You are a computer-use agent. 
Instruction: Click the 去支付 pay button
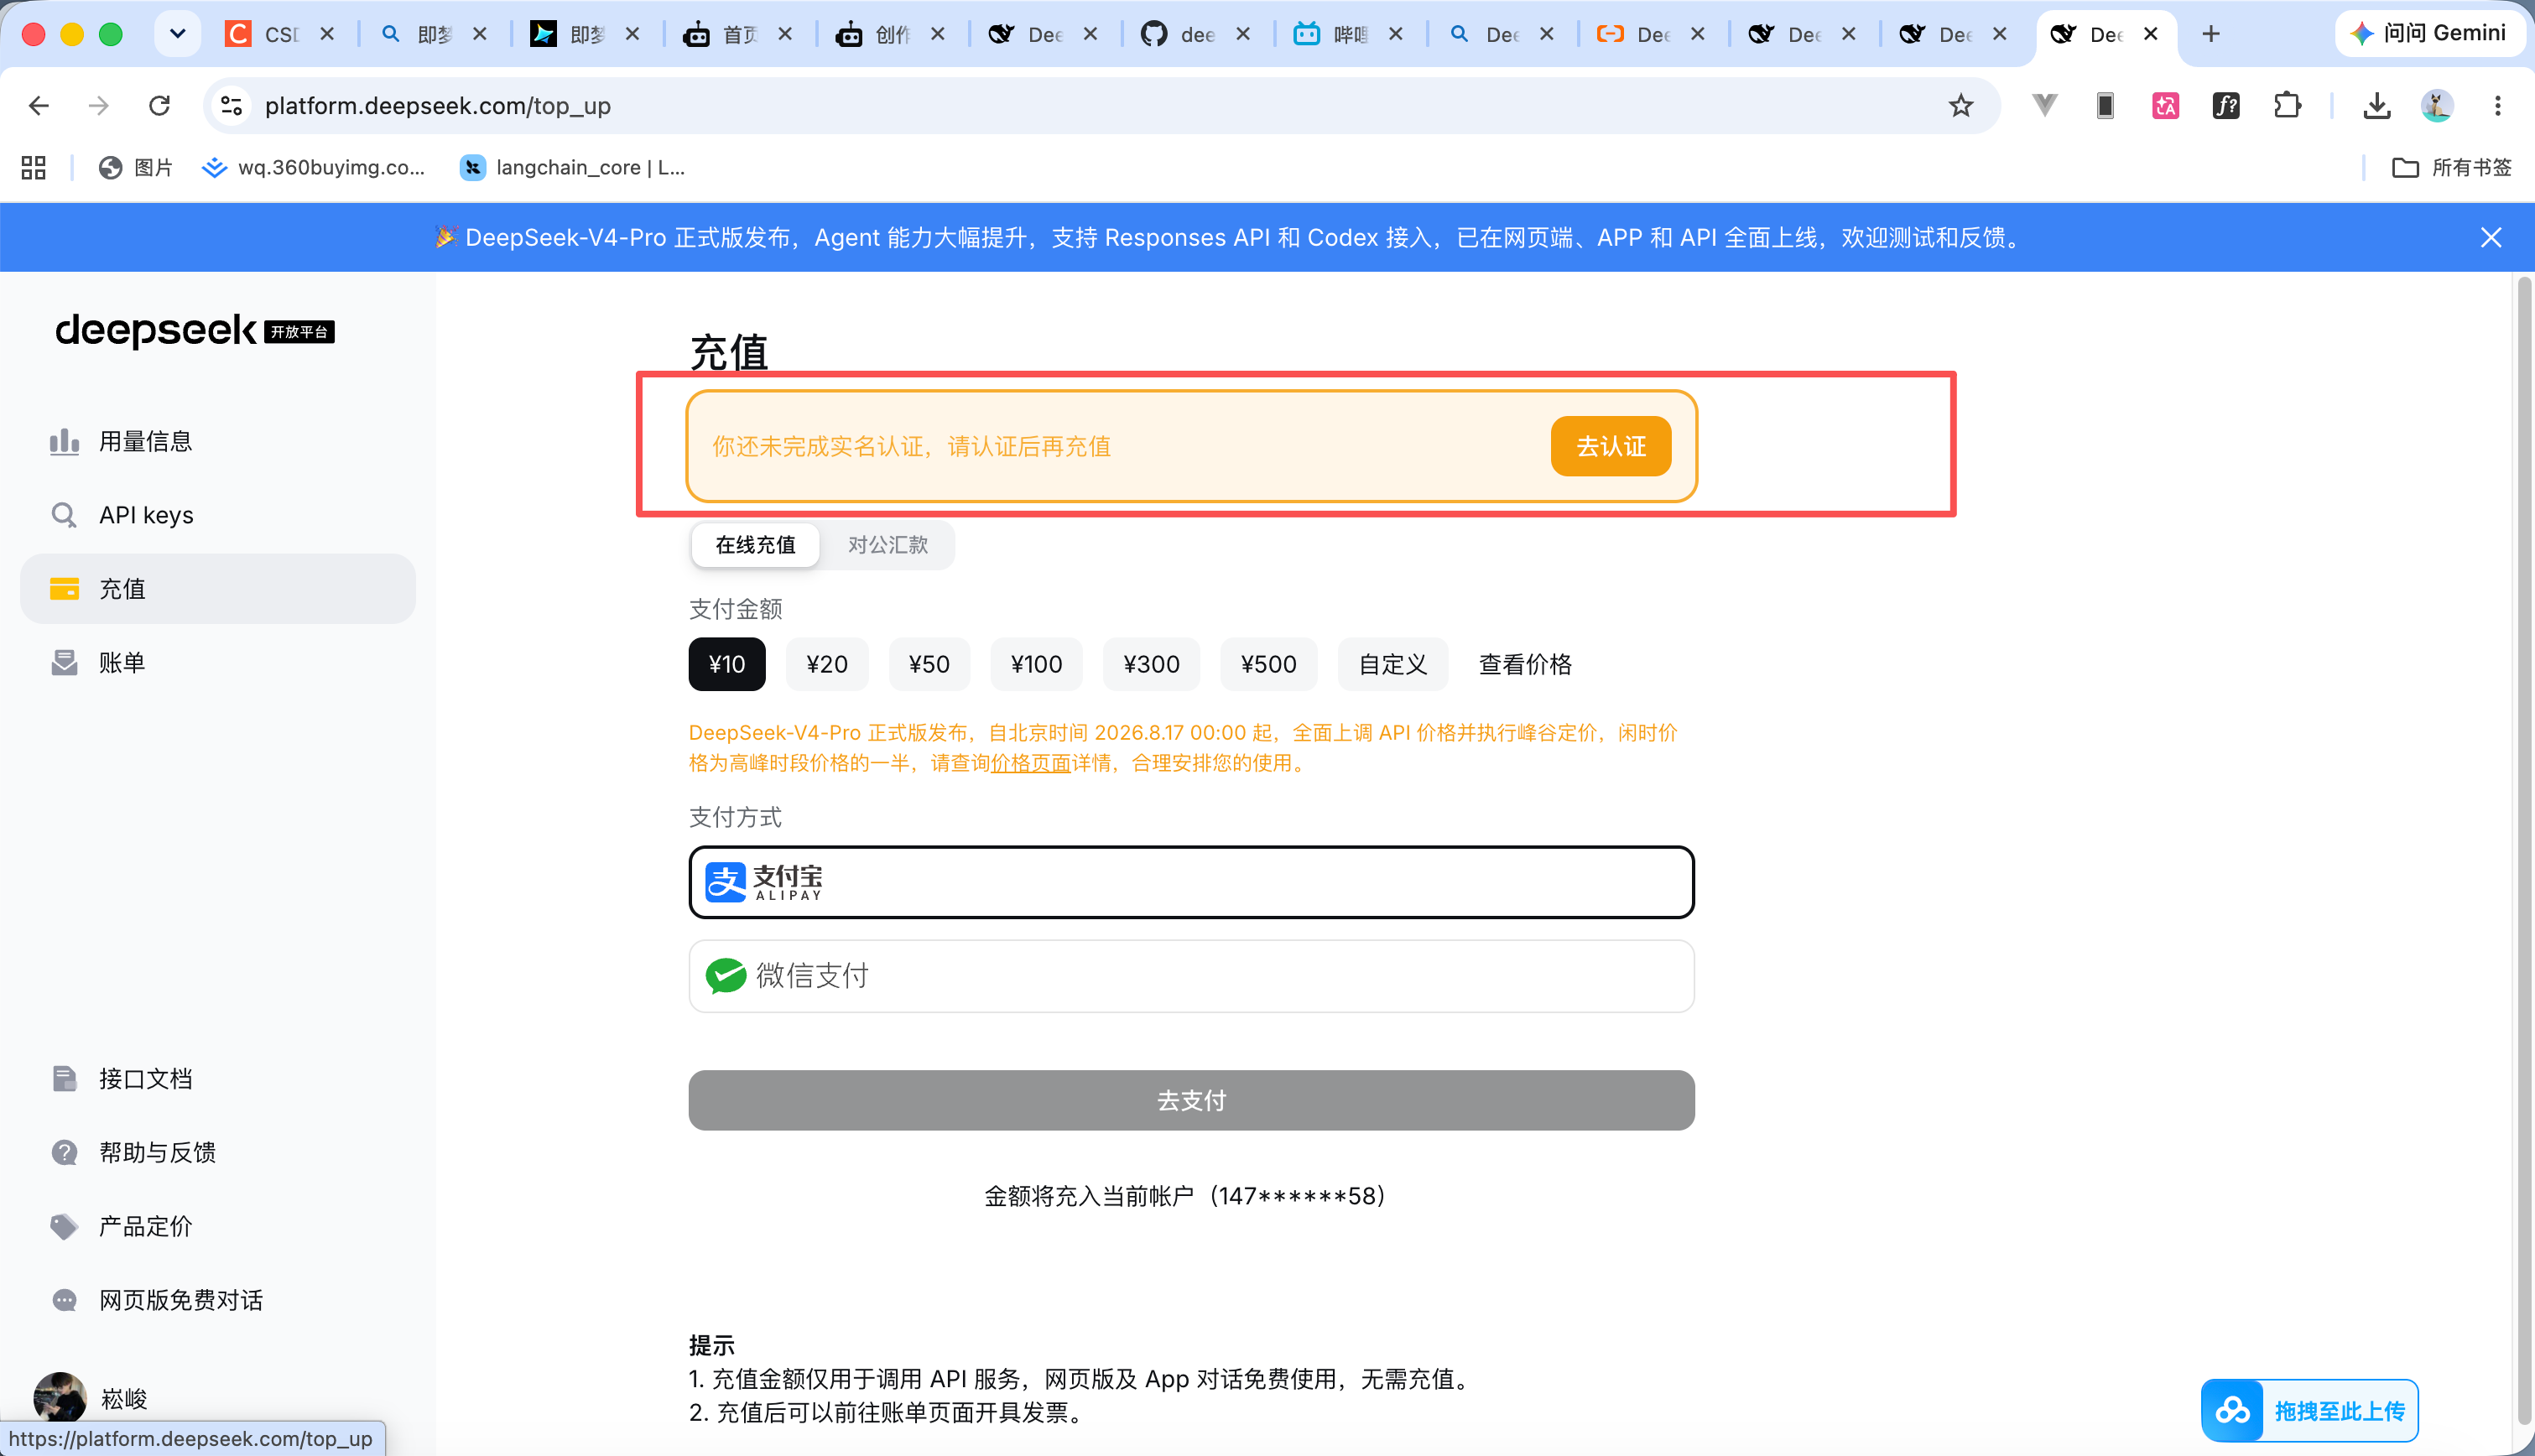point(1191,1100)
